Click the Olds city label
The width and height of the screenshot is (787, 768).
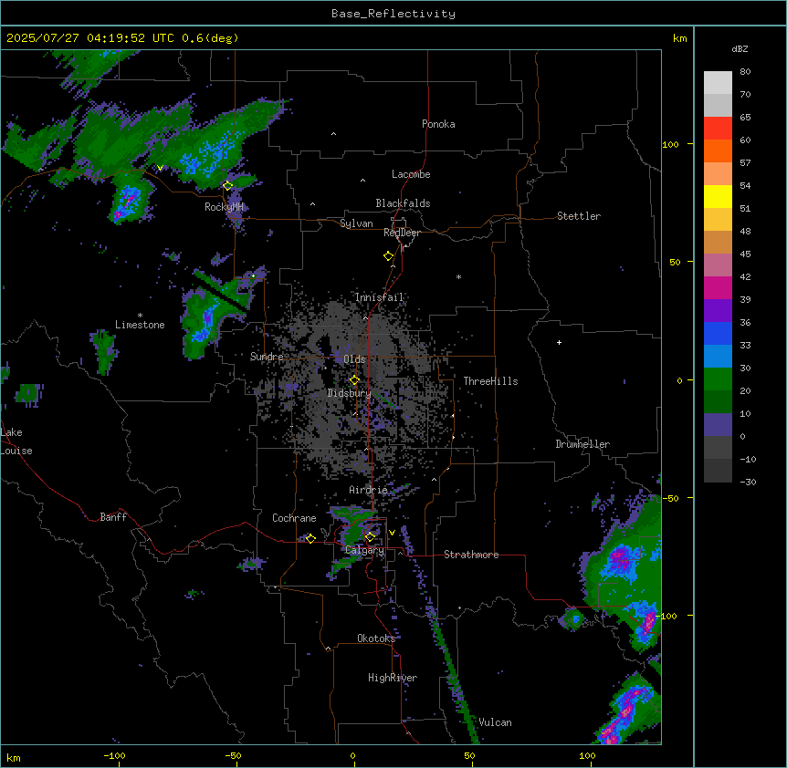(354, 359)
